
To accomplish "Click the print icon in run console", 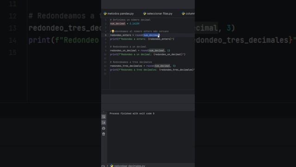I will click(104, 128).
